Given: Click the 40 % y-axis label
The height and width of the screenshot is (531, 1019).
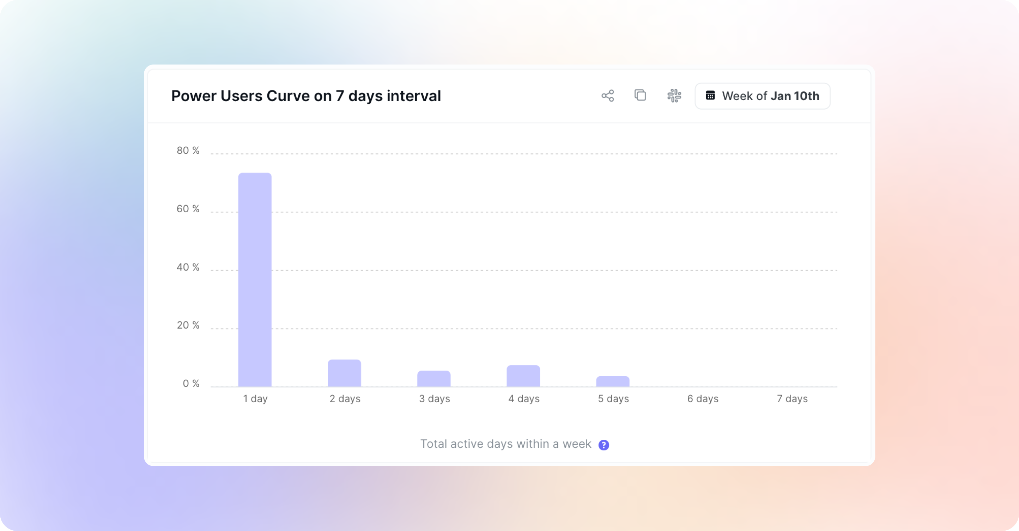Looking at the screenshot, I should 188,267.
